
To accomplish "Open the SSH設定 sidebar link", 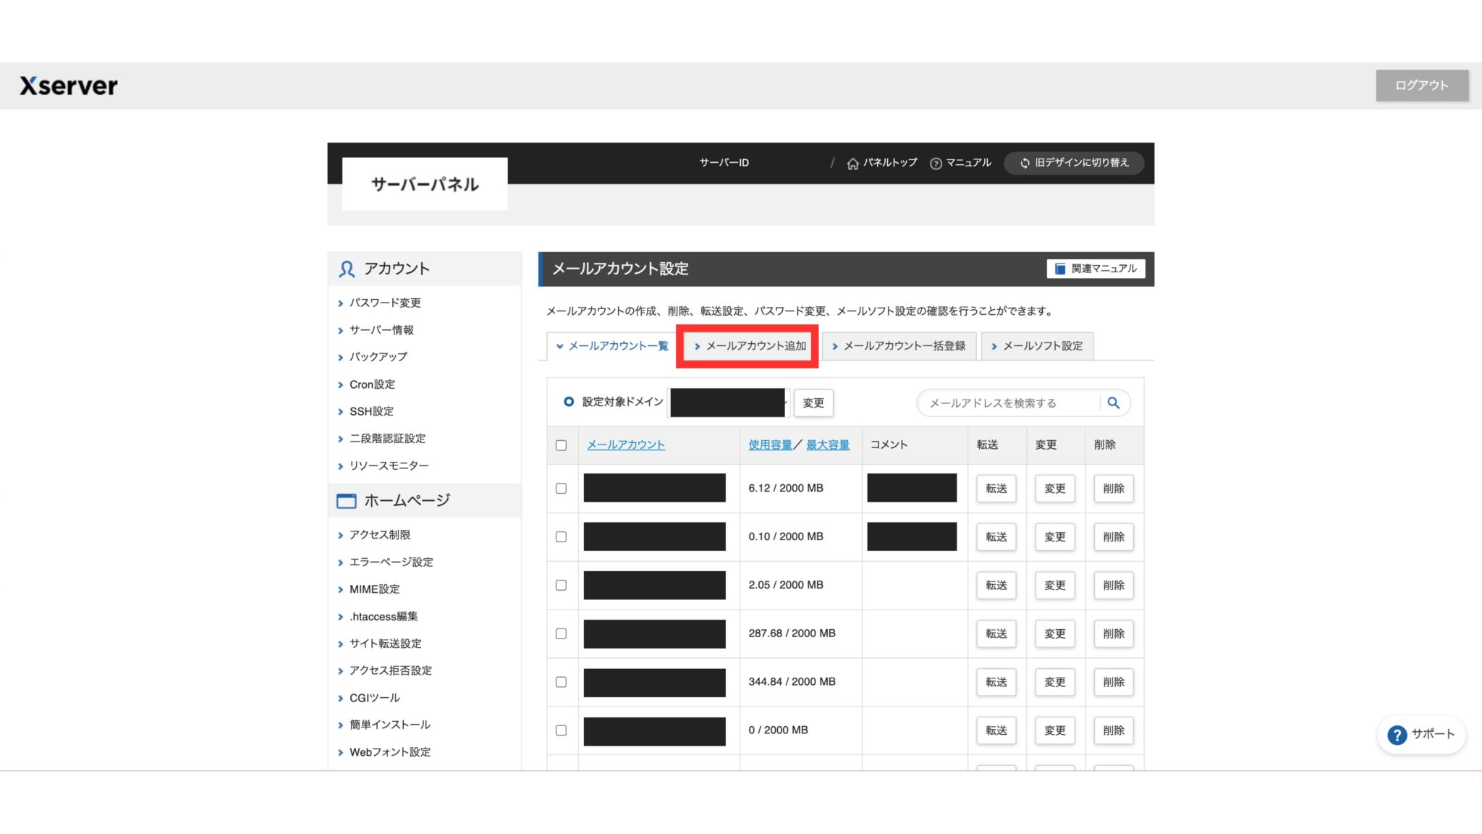I will pyautogui.click(x=371, y=411).
